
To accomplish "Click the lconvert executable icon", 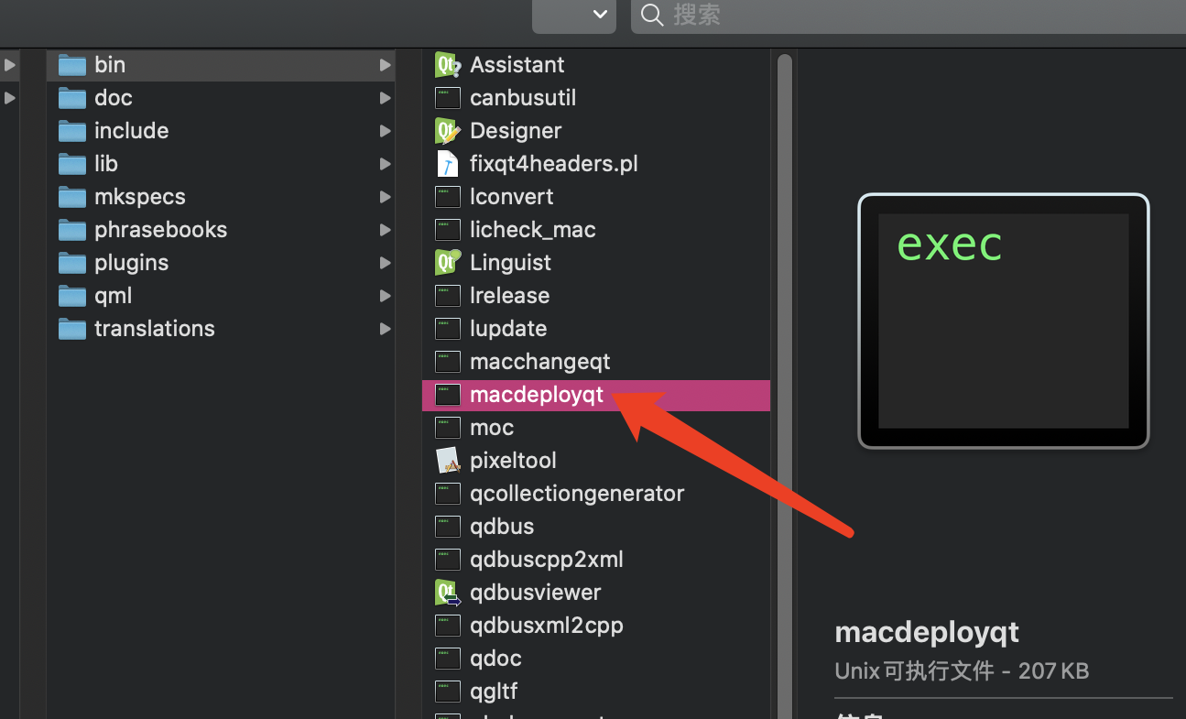I will coord(447,197).
